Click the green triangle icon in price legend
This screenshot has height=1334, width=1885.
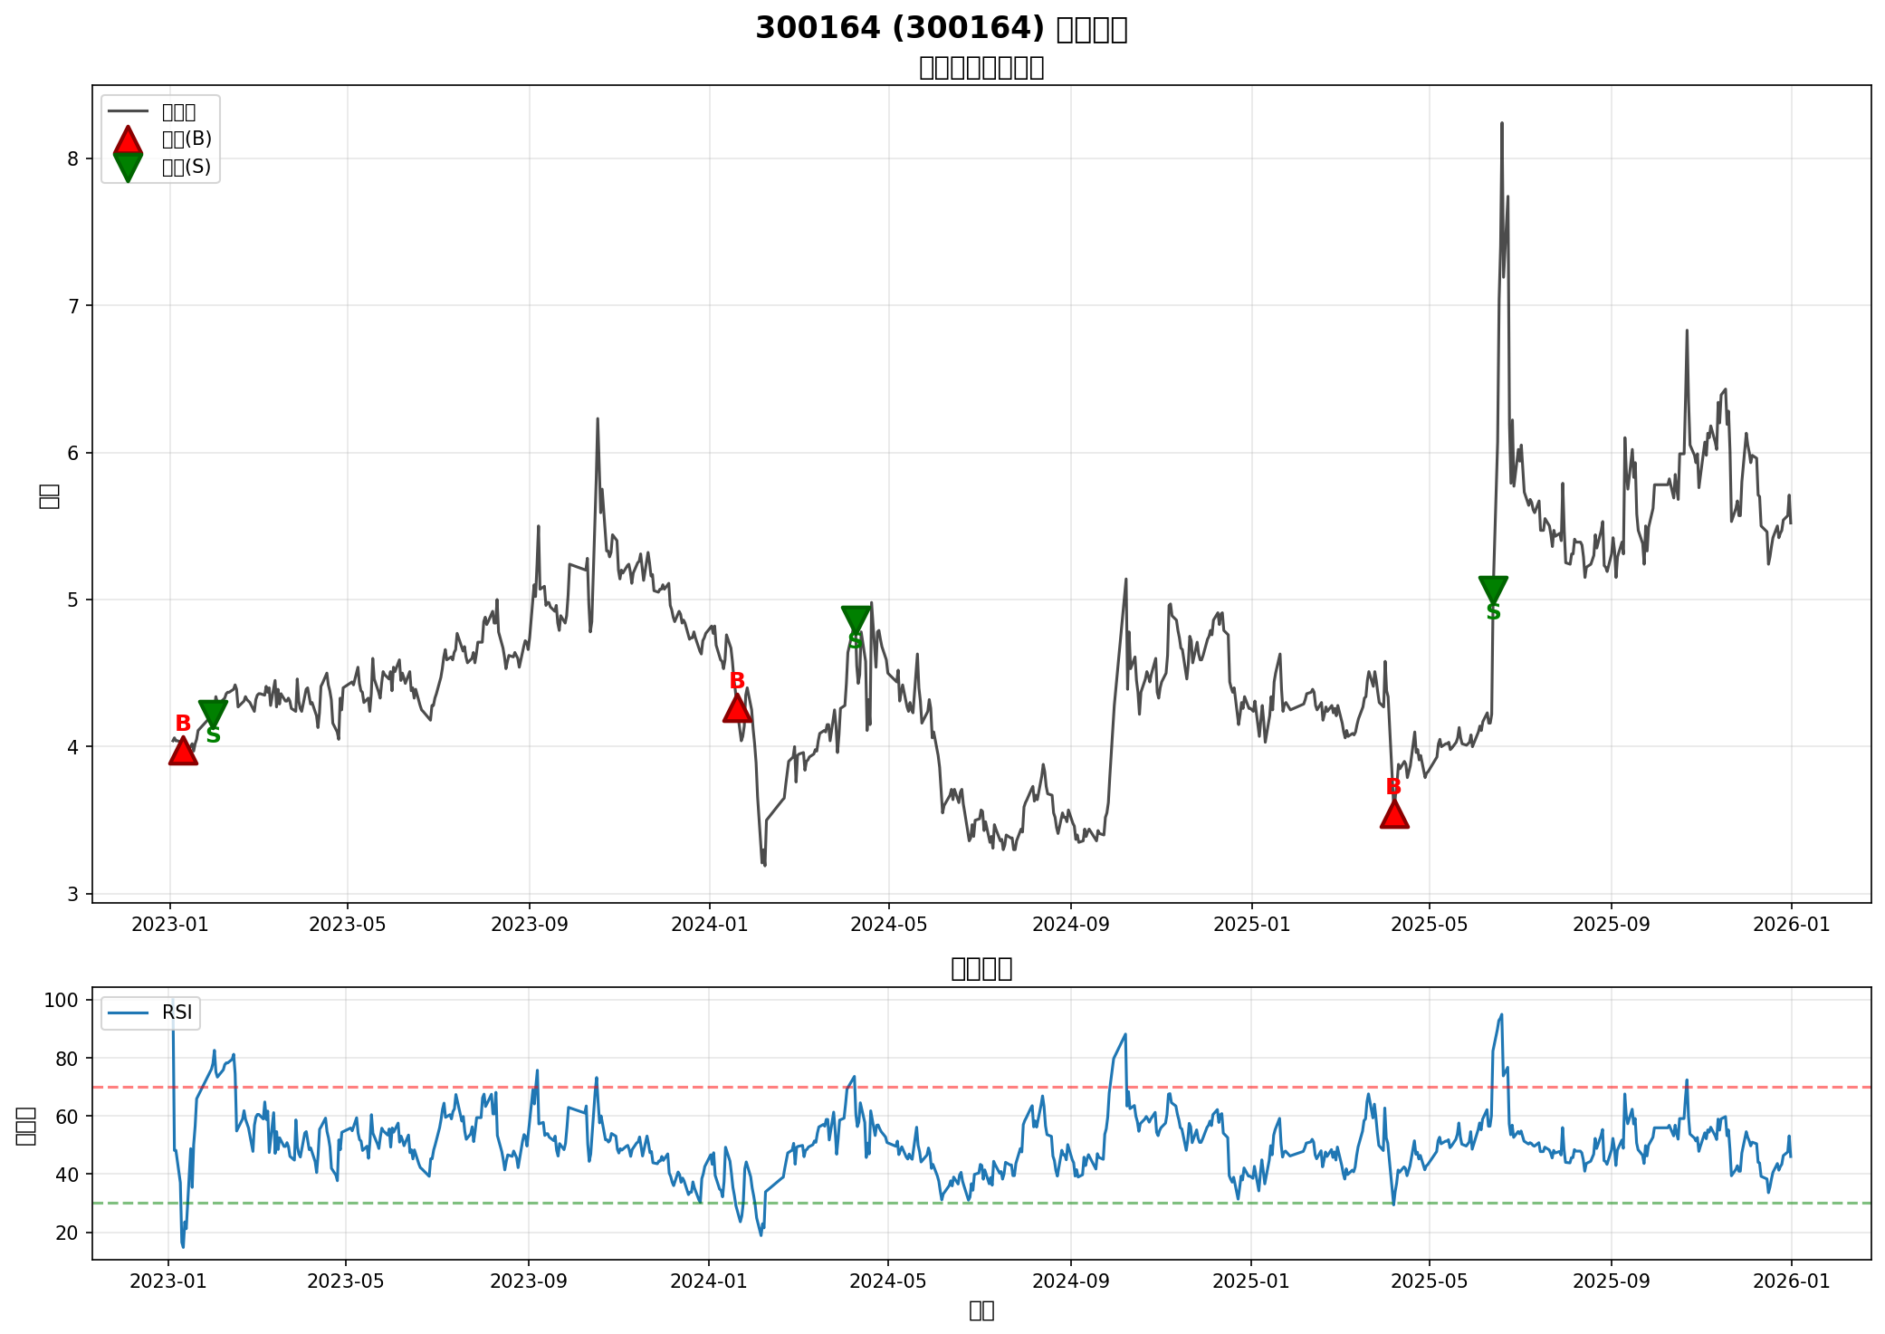[128, 167]
